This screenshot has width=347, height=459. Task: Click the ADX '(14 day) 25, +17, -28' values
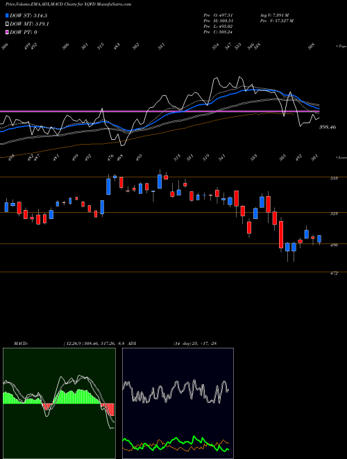[195, 344]
